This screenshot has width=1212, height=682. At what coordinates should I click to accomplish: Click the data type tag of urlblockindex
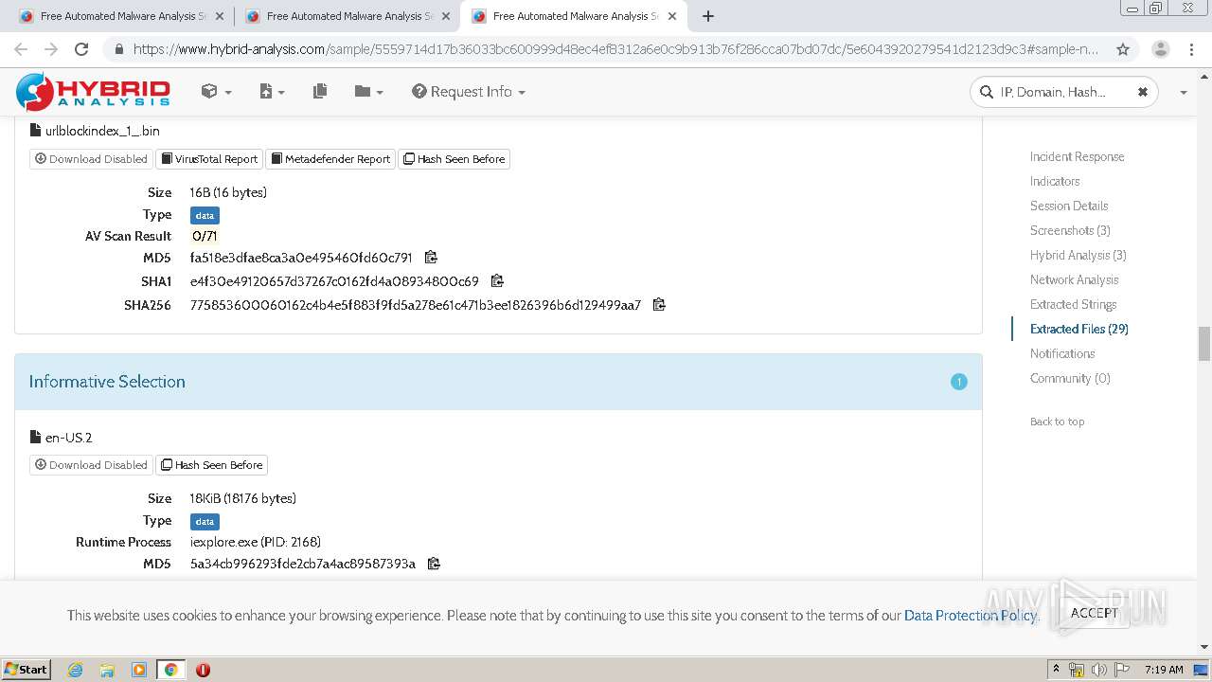pos(205,215)
